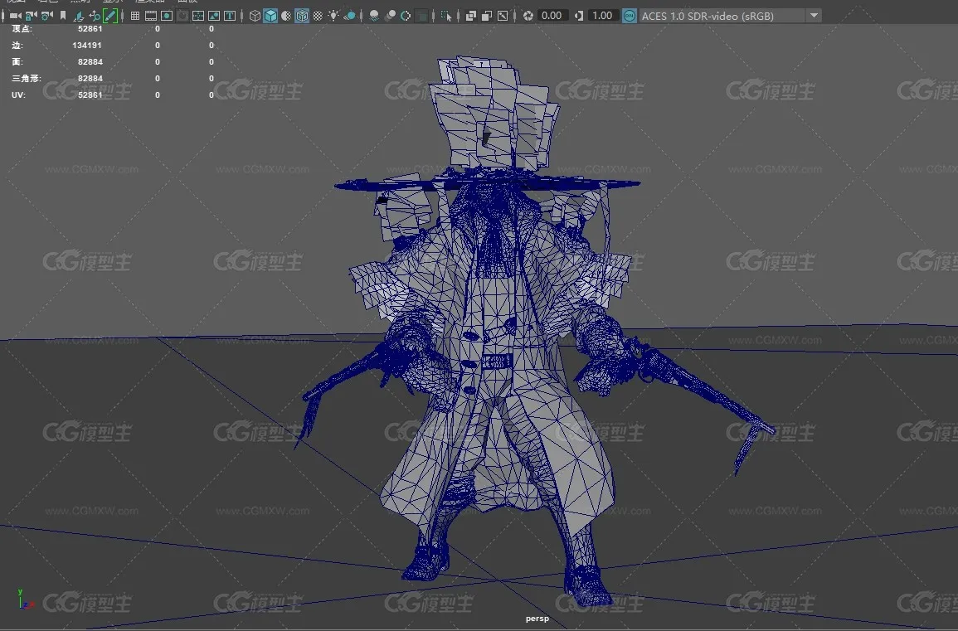Click the Isolate Select icon
Screen dimensions: 958x631
[x=446, y=16]
